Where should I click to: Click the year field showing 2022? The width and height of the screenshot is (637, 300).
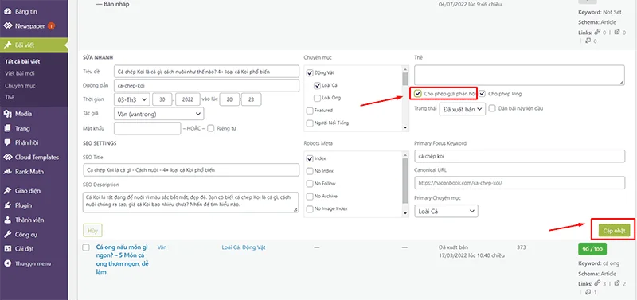[x=188, y=99]
